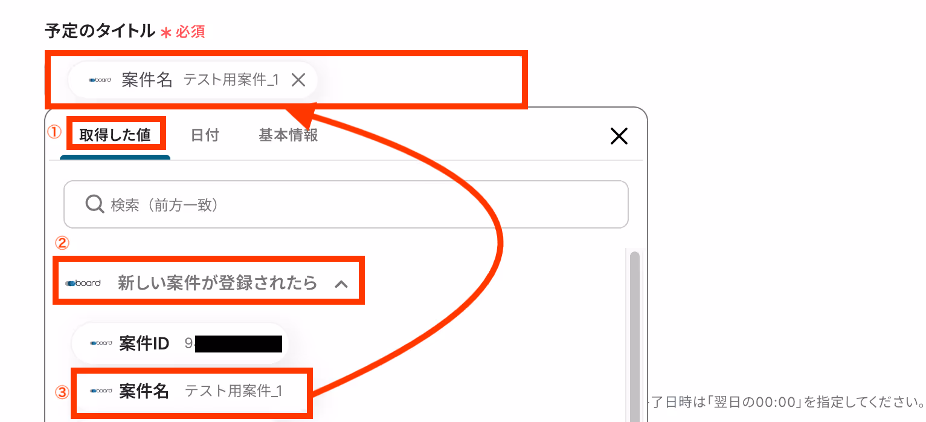
Task: Click board logo on 案件名 list option
Action: [101, 391]
